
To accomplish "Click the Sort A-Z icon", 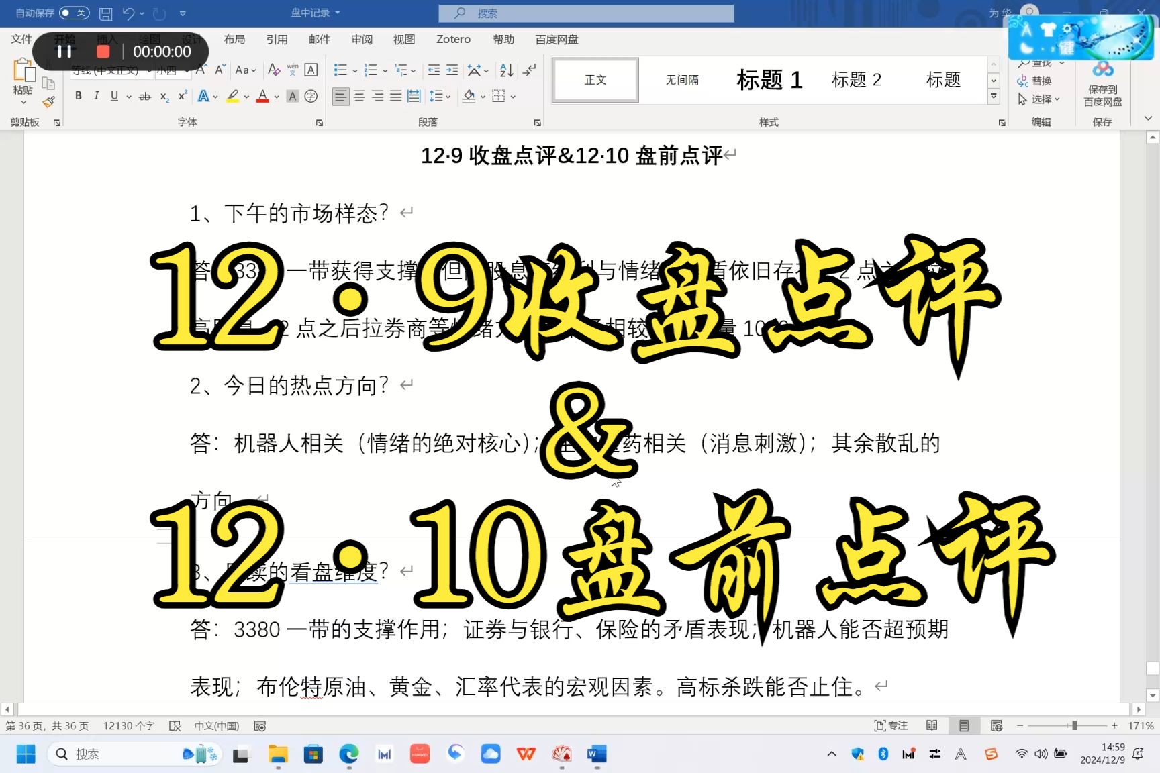I will (507, 70).
